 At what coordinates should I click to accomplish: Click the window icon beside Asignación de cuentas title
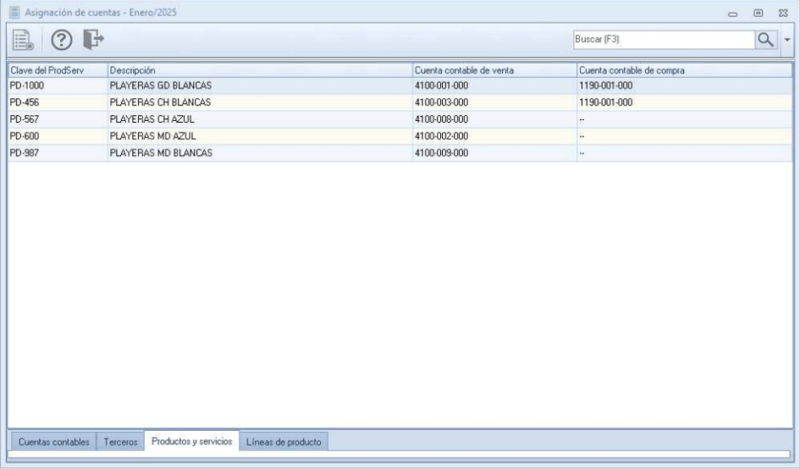click(x=14, y=13)
